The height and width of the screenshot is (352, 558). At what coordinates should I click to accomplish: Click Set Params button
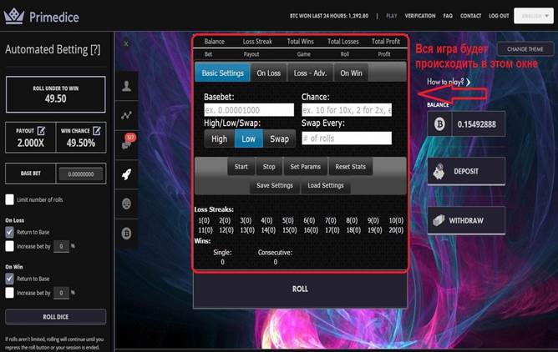tap(306, 167)
